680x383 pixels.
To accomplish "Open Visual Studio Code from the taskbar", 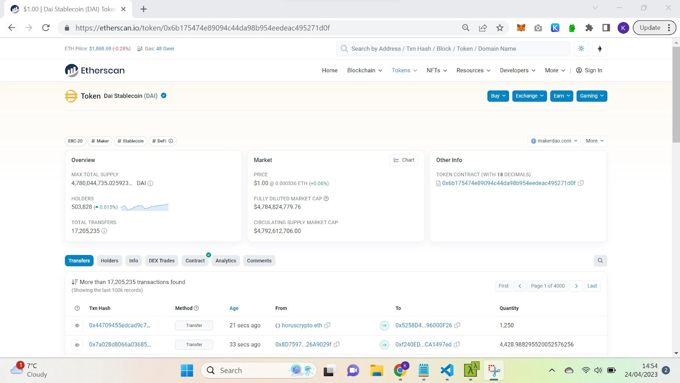I will [447, 370].
